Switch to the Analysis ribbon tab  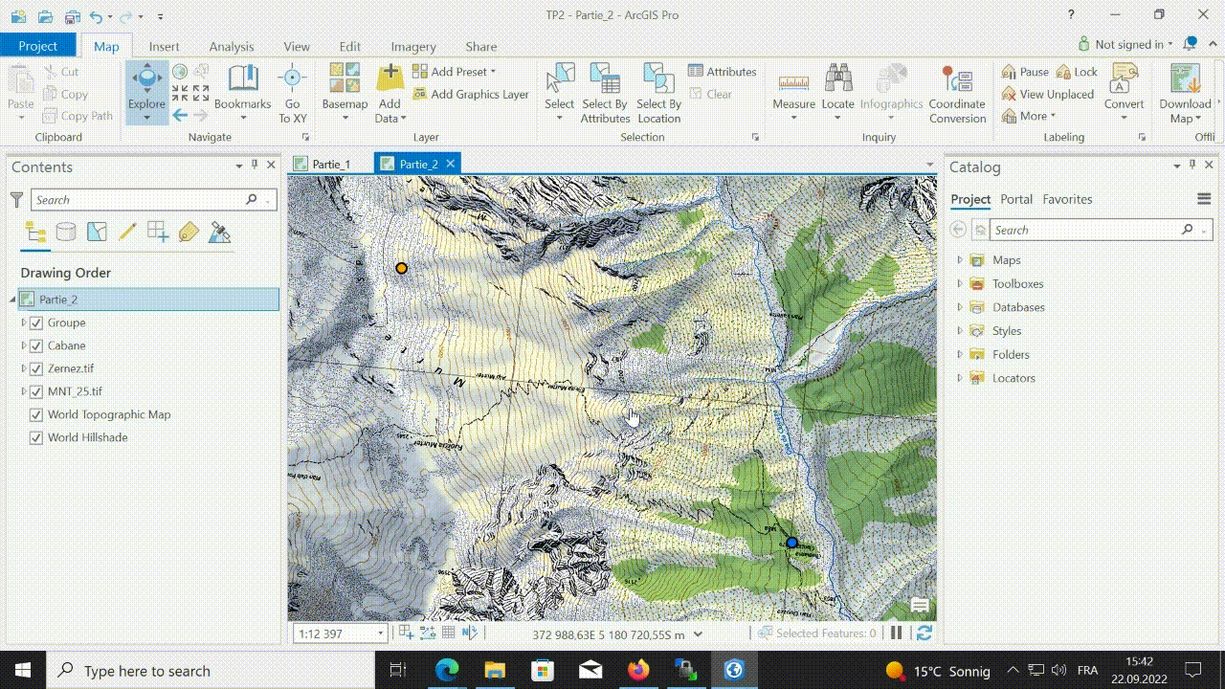pos(232,46)
